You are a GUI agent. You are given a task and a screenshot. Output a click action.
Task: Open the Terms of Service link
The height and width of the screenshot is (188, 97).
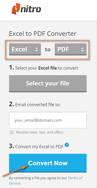(x=45, y=181)
